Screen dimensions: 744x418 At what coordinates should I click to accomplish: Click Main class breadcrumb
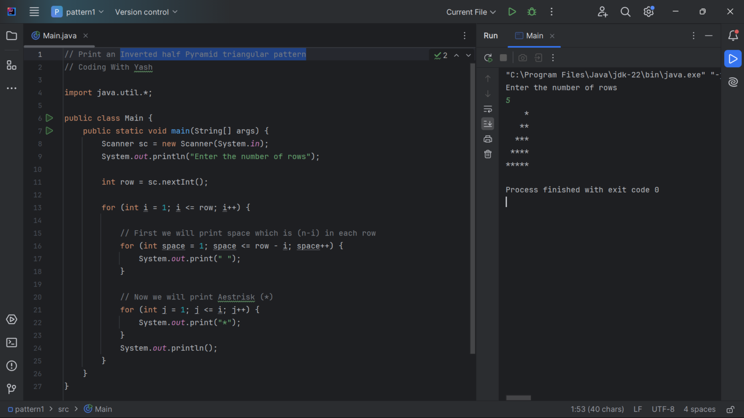(98, 409)
